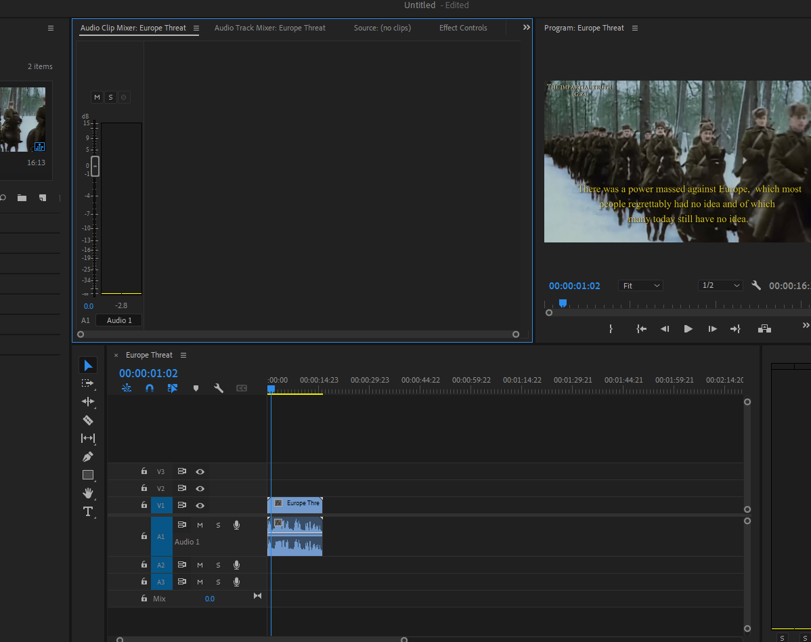
Task: Select the Razor tool
Action: [x=88, y=420]
